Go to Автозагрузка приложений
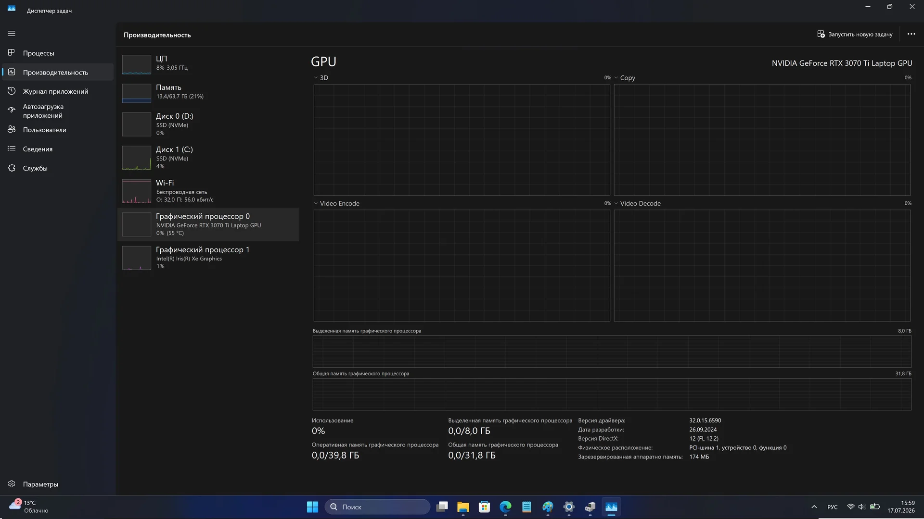This screenshot has width=924, height=519. click(x=58, y=111)
